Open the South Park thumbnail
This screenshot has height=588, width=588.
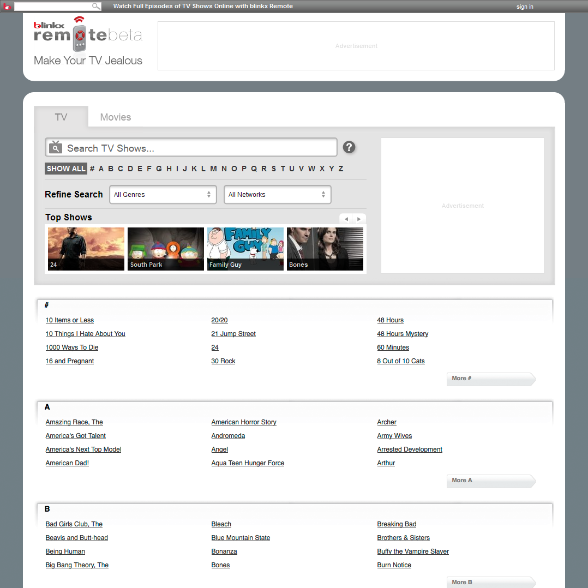click(x=166, y=249)
